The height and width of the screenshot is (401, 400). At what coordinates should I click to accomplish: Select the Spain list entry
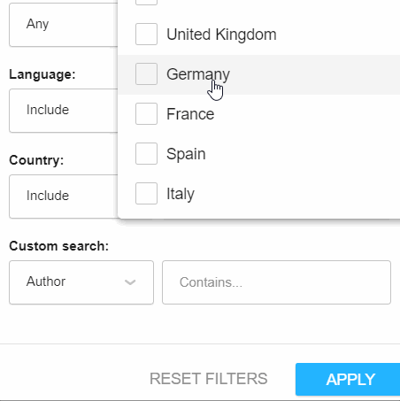pos(259,154)
